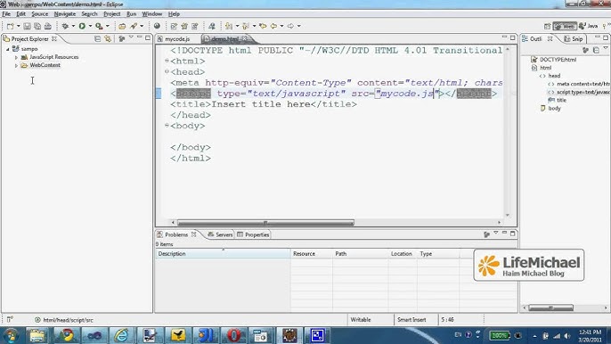Viewport: 611px width, 344px height.
Task: Expand the JavaScript Resources node
Action: tap(16, 57)
